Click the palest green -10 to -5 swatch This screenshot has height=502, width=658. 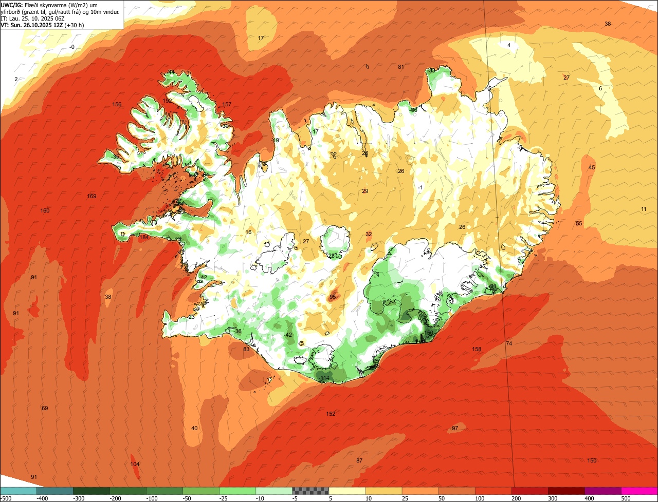(274, 491)
